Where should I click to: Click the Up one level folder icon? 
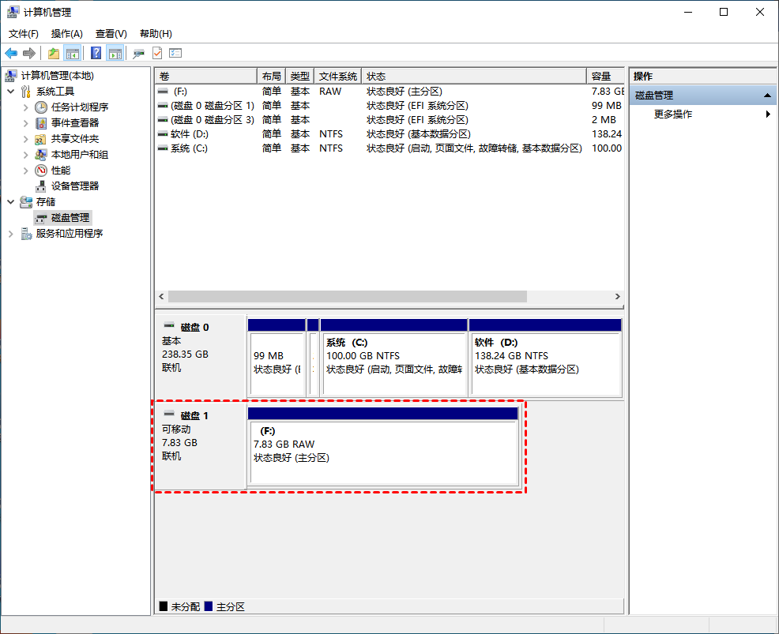click(54, 53)
